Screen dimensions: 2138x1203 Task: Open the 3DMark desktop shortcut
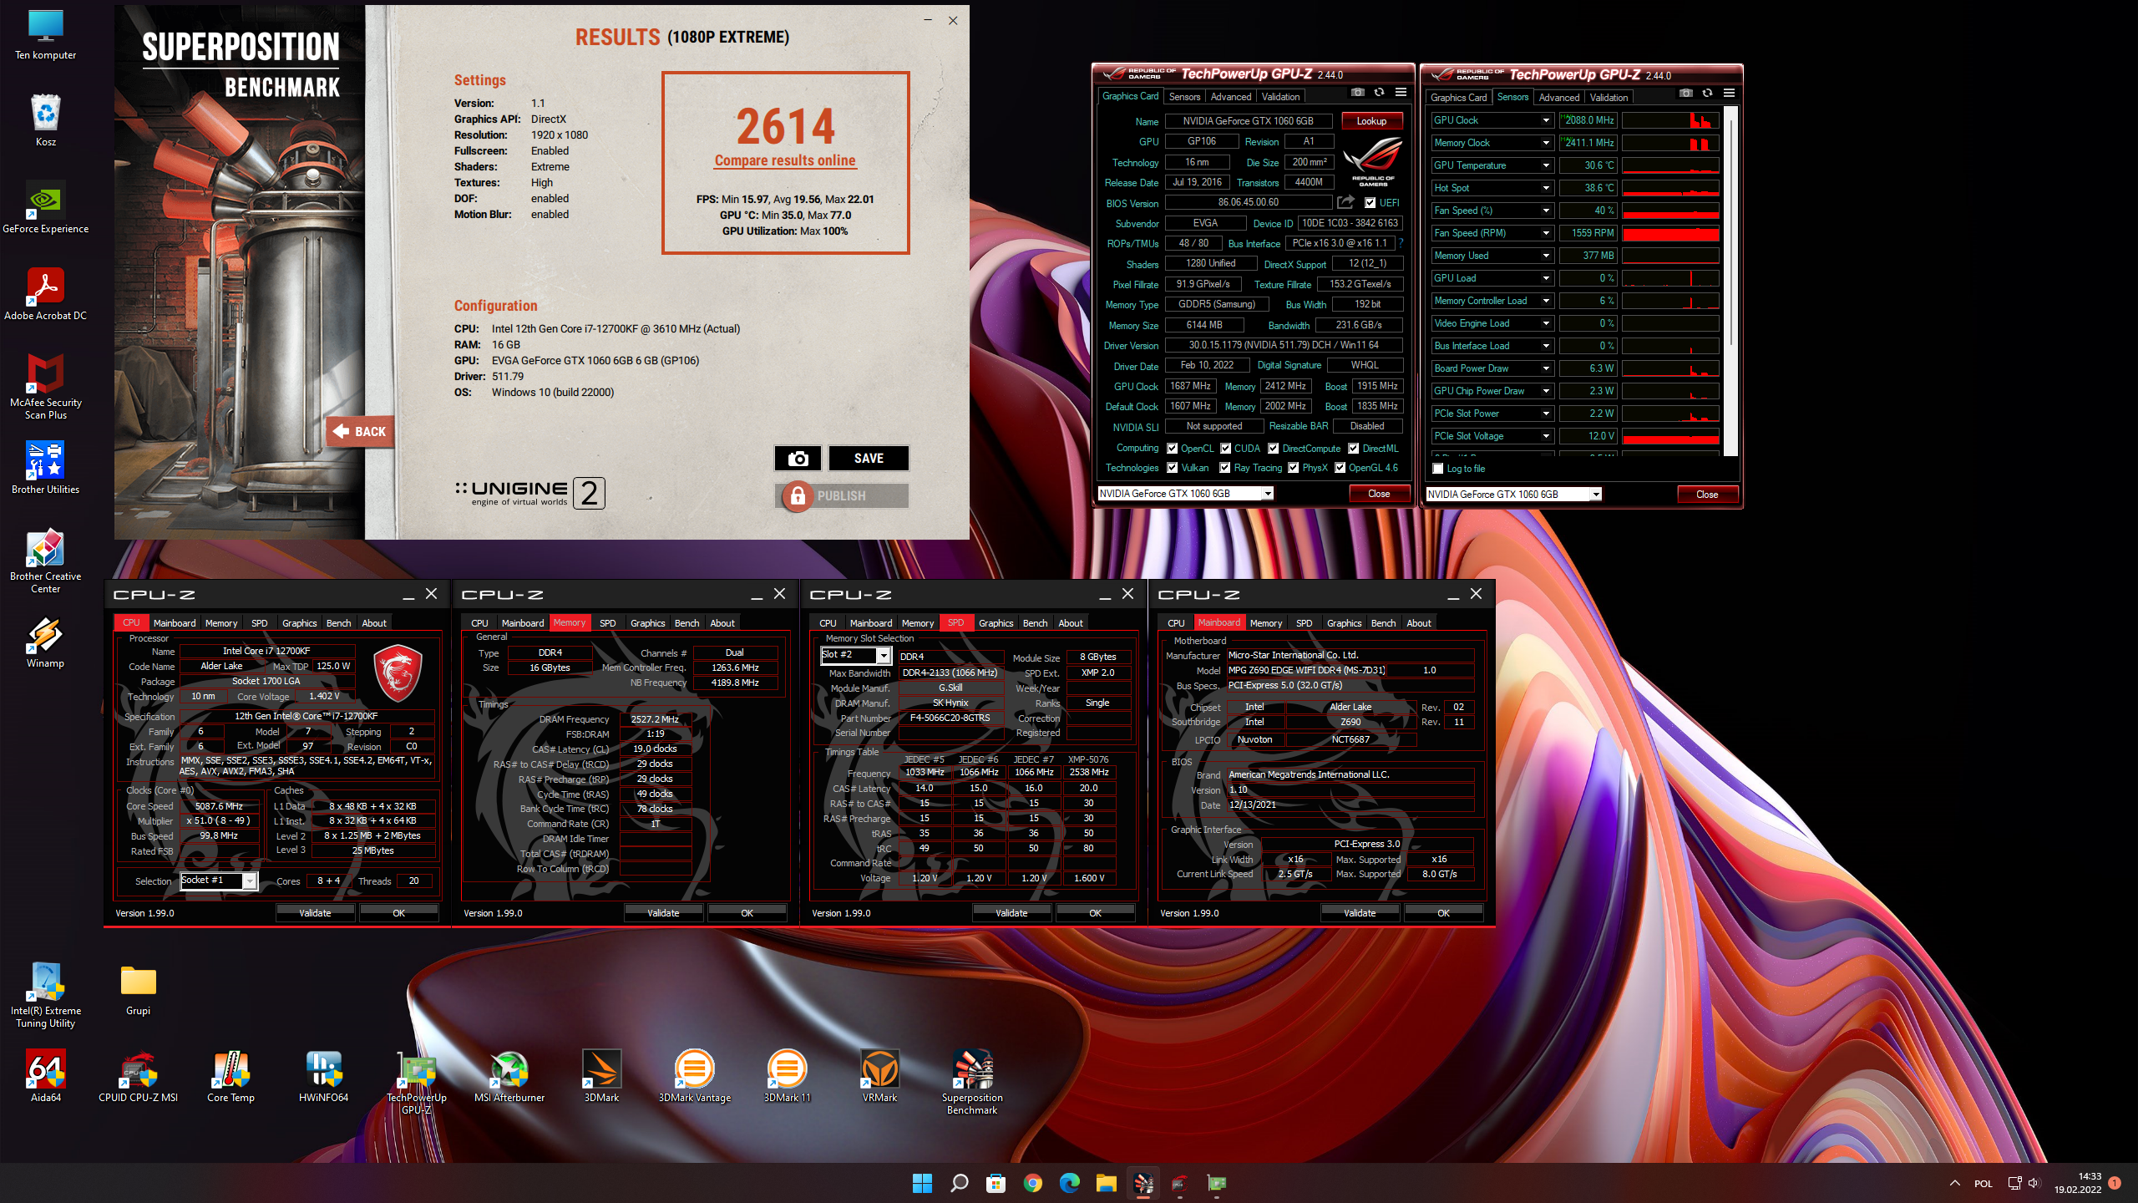[602, 1077]
